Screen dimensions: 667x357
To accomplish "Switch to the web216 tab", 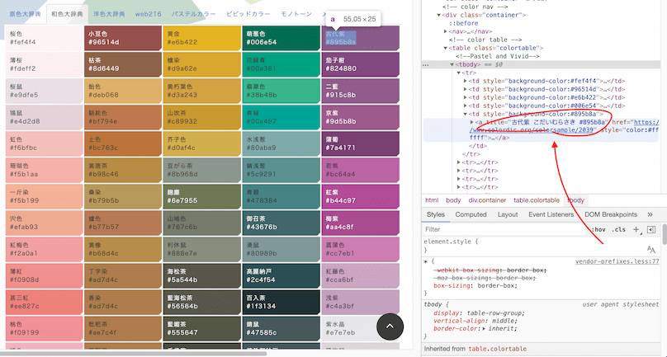I will pos(148,14).
